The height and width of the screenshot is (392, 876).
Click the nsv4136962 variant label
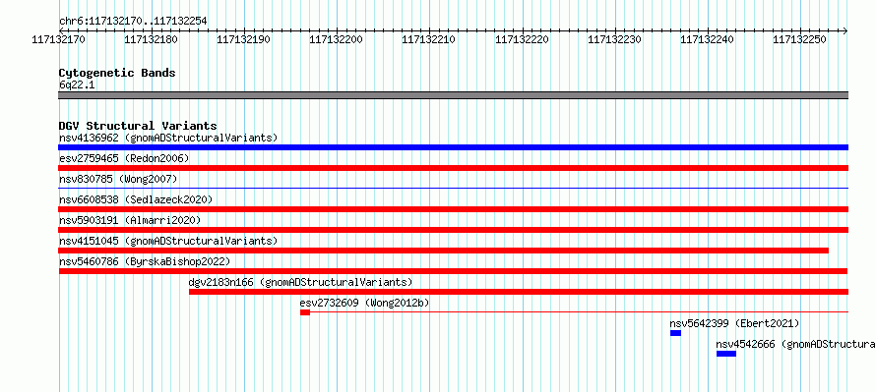click(x=168, y=138)
